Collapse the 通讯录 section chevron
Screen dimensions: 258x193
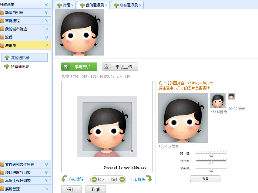(47, 45)
